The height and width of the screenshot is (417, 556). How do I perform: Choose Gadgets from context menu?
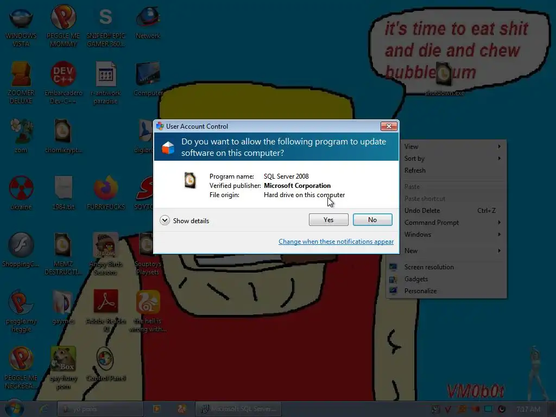click(x=447, y=279)
